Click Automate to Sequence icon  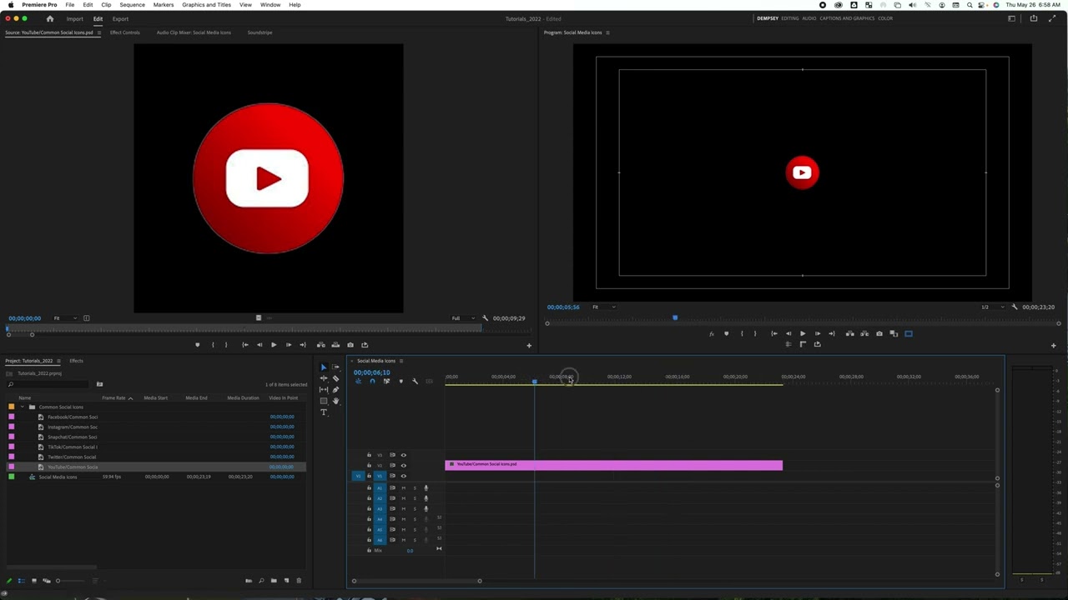[x=249, y=580]
